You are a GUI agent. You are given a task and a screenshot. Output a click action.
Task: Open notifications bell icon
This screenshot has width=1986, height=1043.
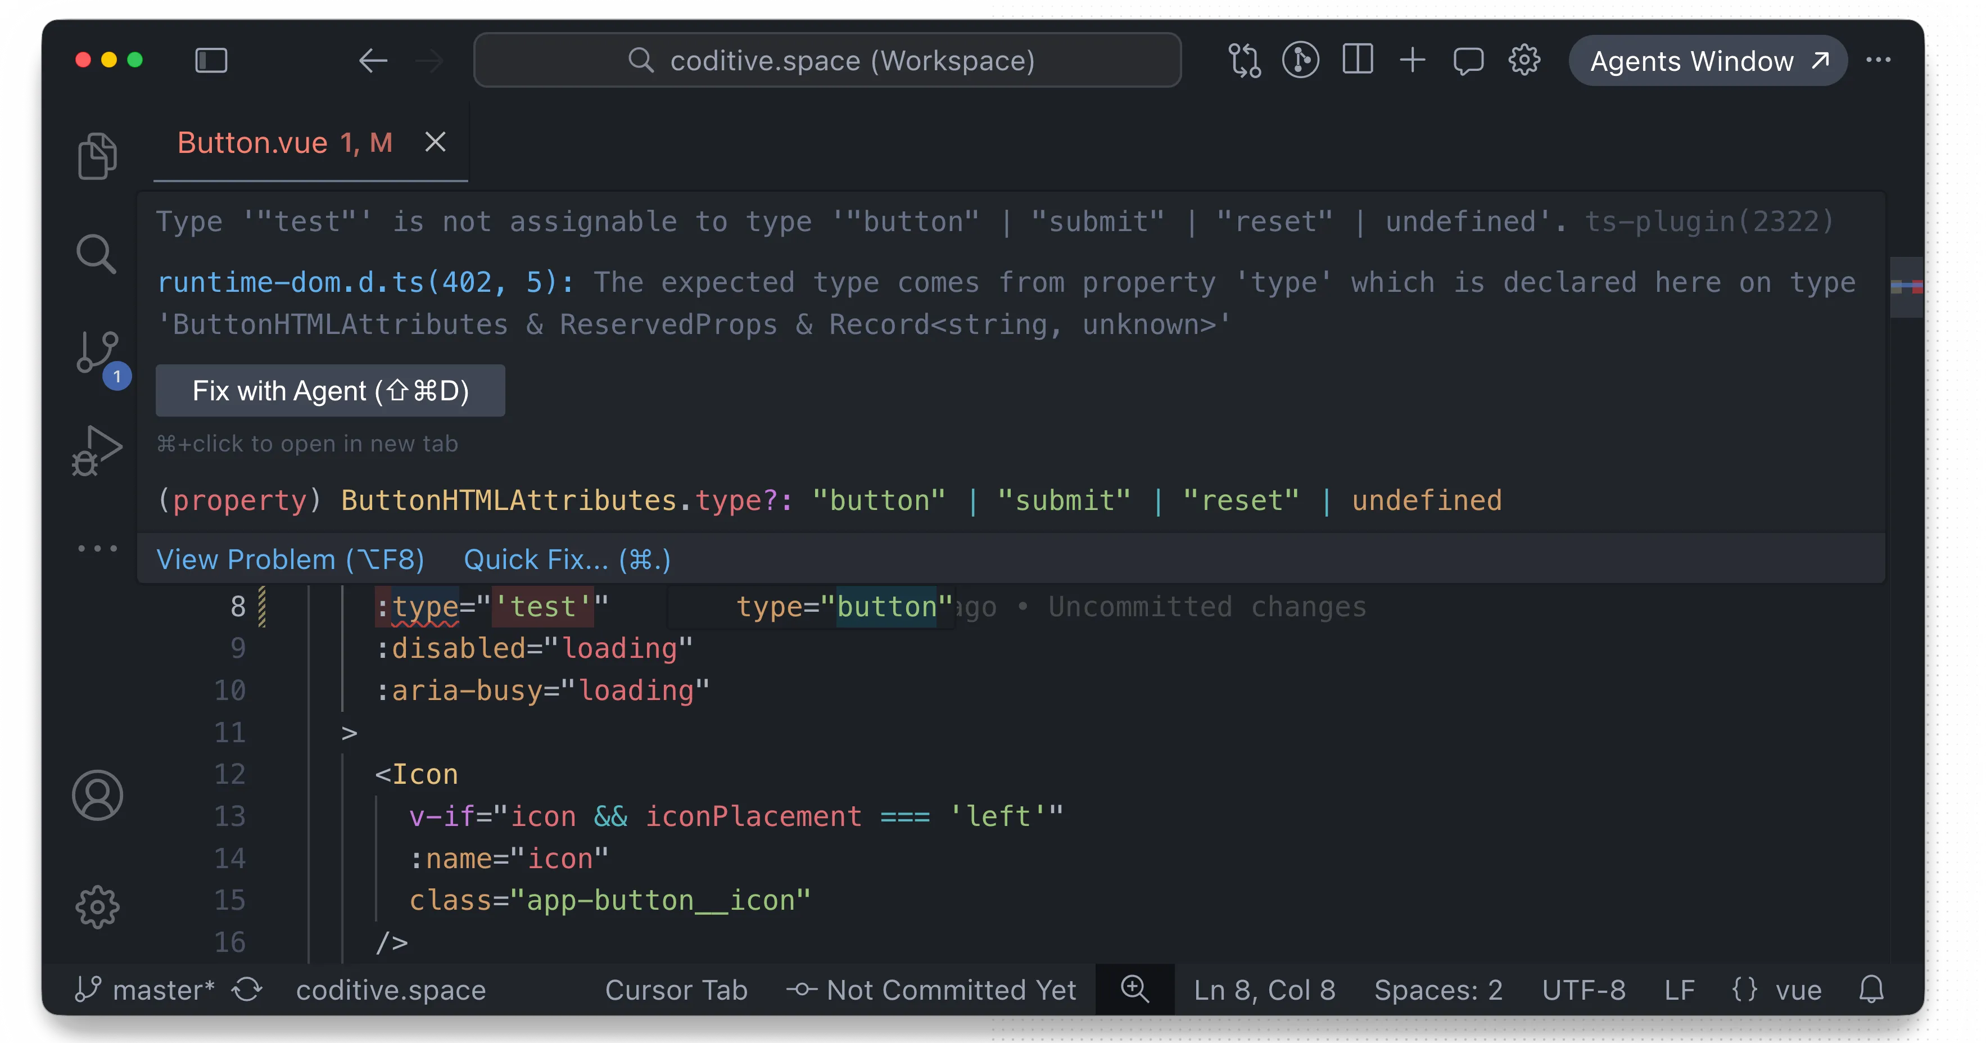click(1871, 989)
